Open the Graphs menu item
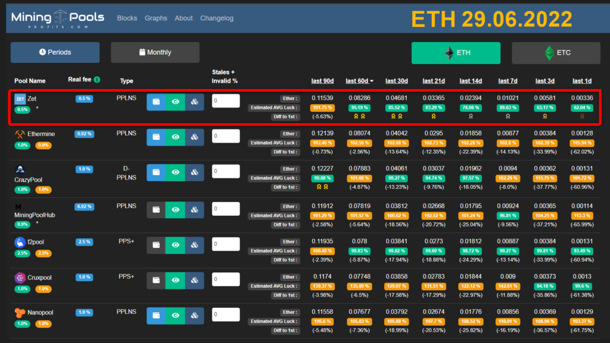This screenshot has height=343, width=610. (156, 18)
